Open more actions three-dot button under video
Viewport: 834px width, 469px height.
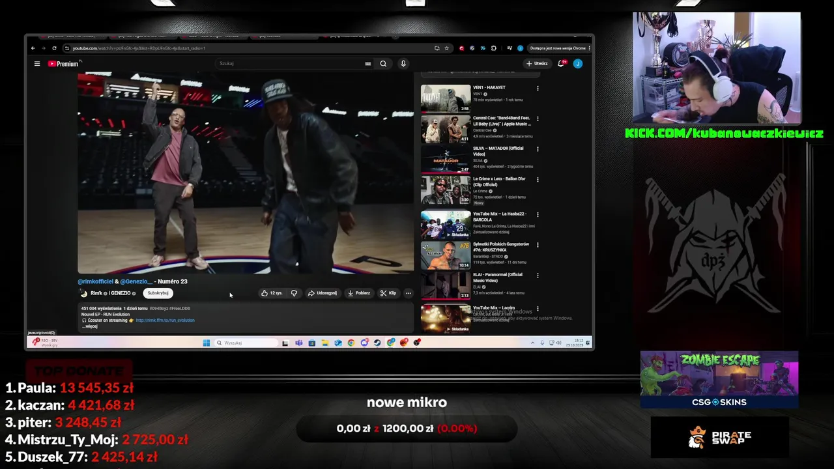coord(408,293)
